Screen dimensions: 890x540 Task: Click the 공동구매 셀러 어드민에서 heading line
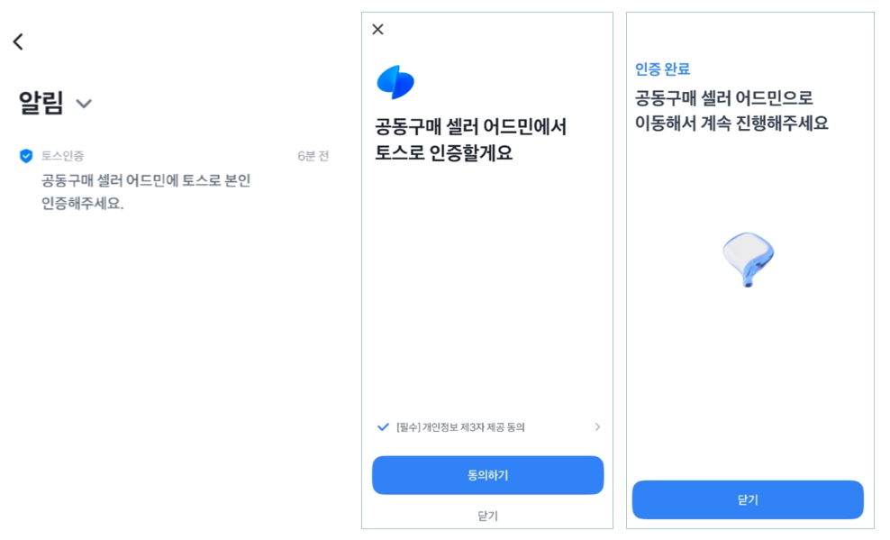(470, 127)
